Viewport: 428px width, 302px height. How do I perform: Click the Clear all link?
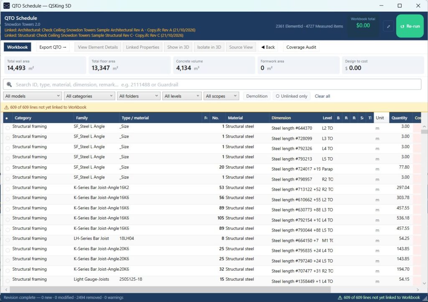click(x=322, y=96)
